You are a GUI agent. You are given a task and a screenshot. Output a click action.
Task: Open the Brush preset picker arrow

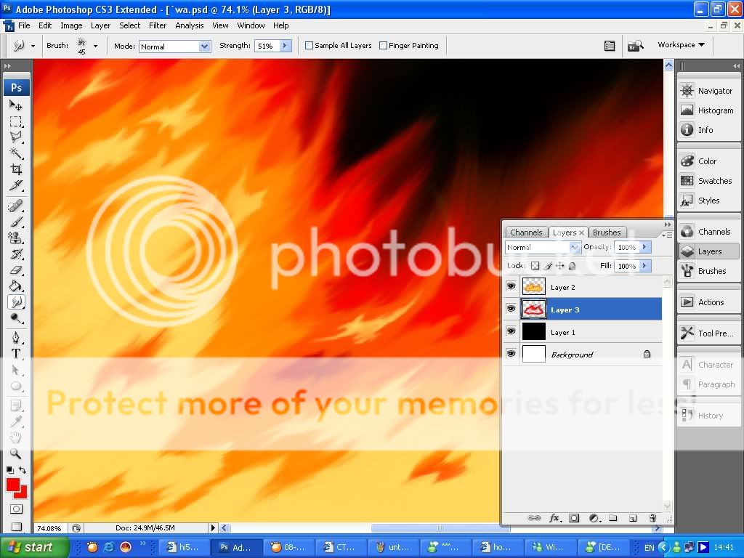pos(95,46)
